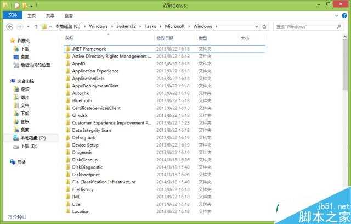
Task: Go forward using the forward arrow
Action: coord(20,27)
